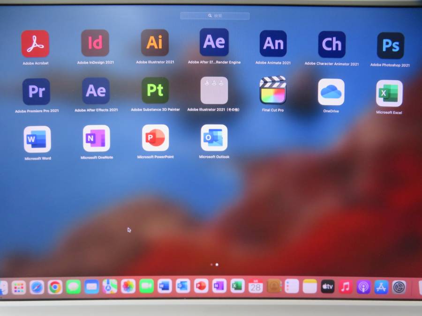Image resolution: width=422 pixels, height=316 pixels.
Task: Launch Microsoft OneNote from Launchpad grid
Action: pyautogui.click(x=97, y=139)
